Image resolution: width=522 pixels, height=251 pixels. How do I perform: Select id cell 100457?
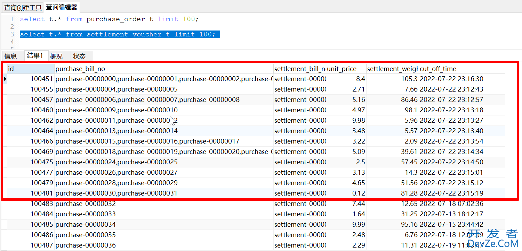point(31,99)
